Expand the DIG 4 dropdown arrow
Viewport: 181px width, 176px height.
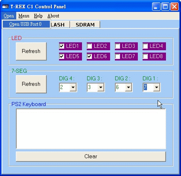[73, 87]
